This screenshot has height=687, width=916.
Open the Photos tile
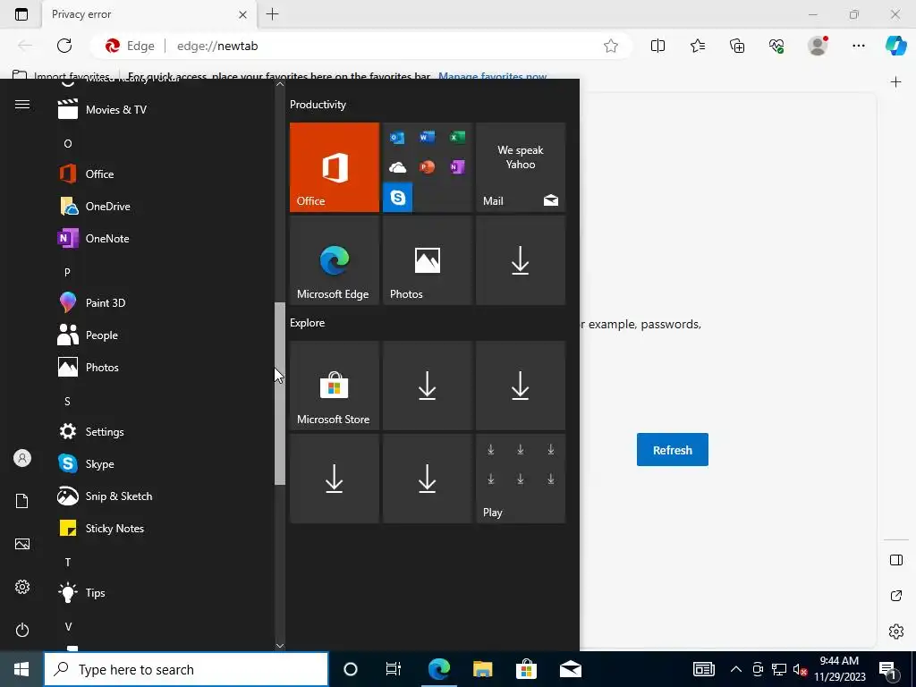(x=427, y=260)
